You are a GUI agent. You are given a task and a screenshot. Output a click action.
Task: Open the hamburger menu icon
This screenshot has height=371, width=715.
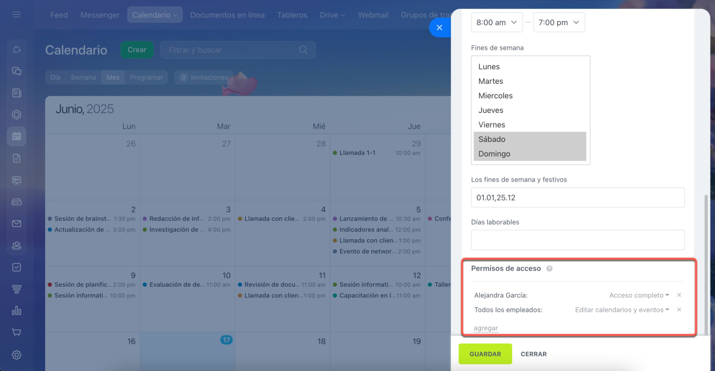[16, 15]
